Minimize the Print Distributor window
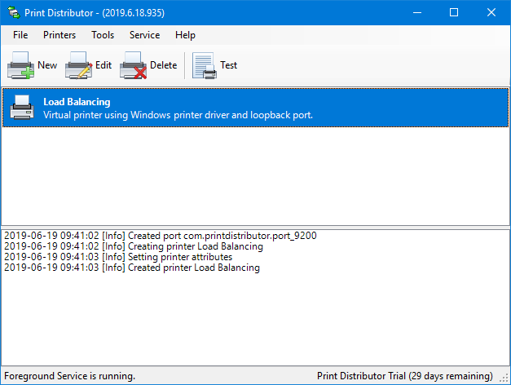The width and height of the screenshot is (511, 385). 417,13
